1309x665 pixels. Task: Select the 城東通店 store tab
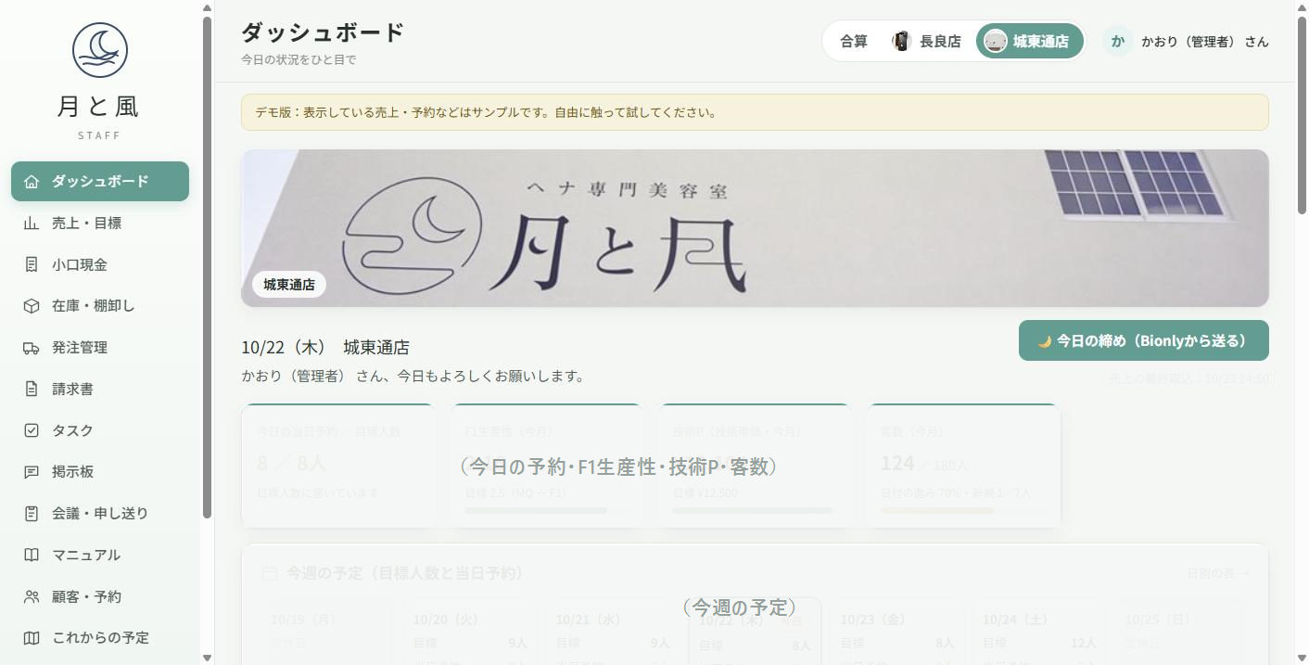(1029, 42)
